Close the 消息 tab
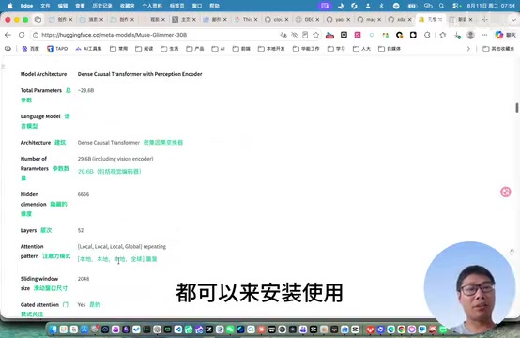 tap(101, 20)
